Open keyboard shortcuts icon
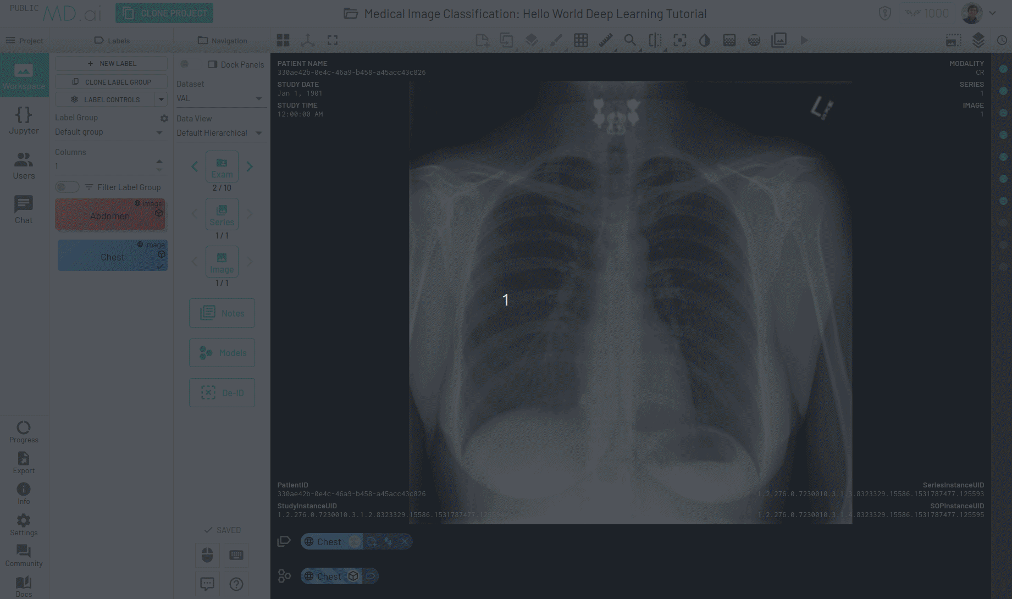Viewport: 1012px width, 599px height. tap(236, 555)
